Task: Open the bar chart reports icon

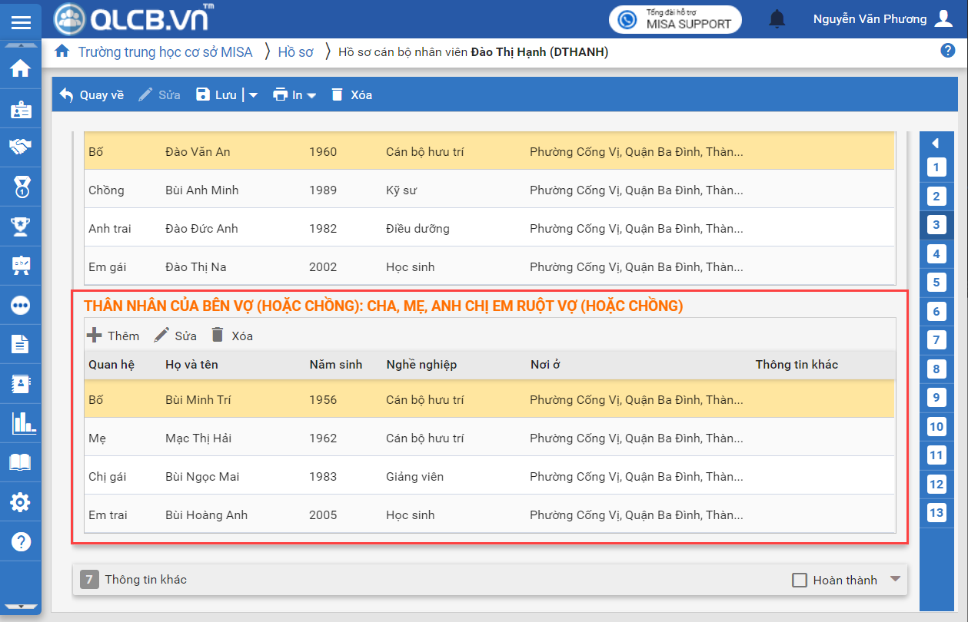Action: (x=20, y=422)
